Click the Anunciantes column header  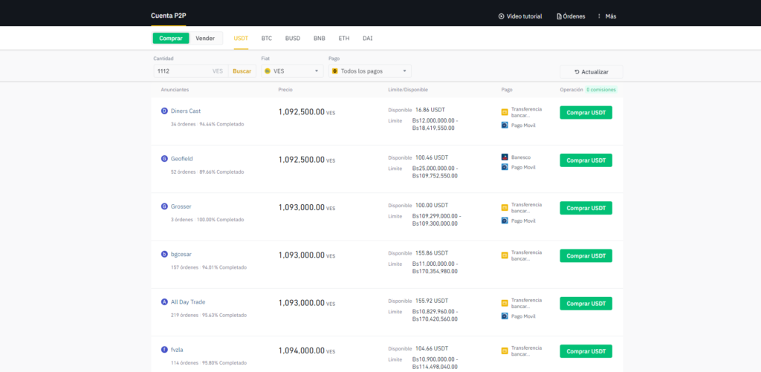coord(175,90)
